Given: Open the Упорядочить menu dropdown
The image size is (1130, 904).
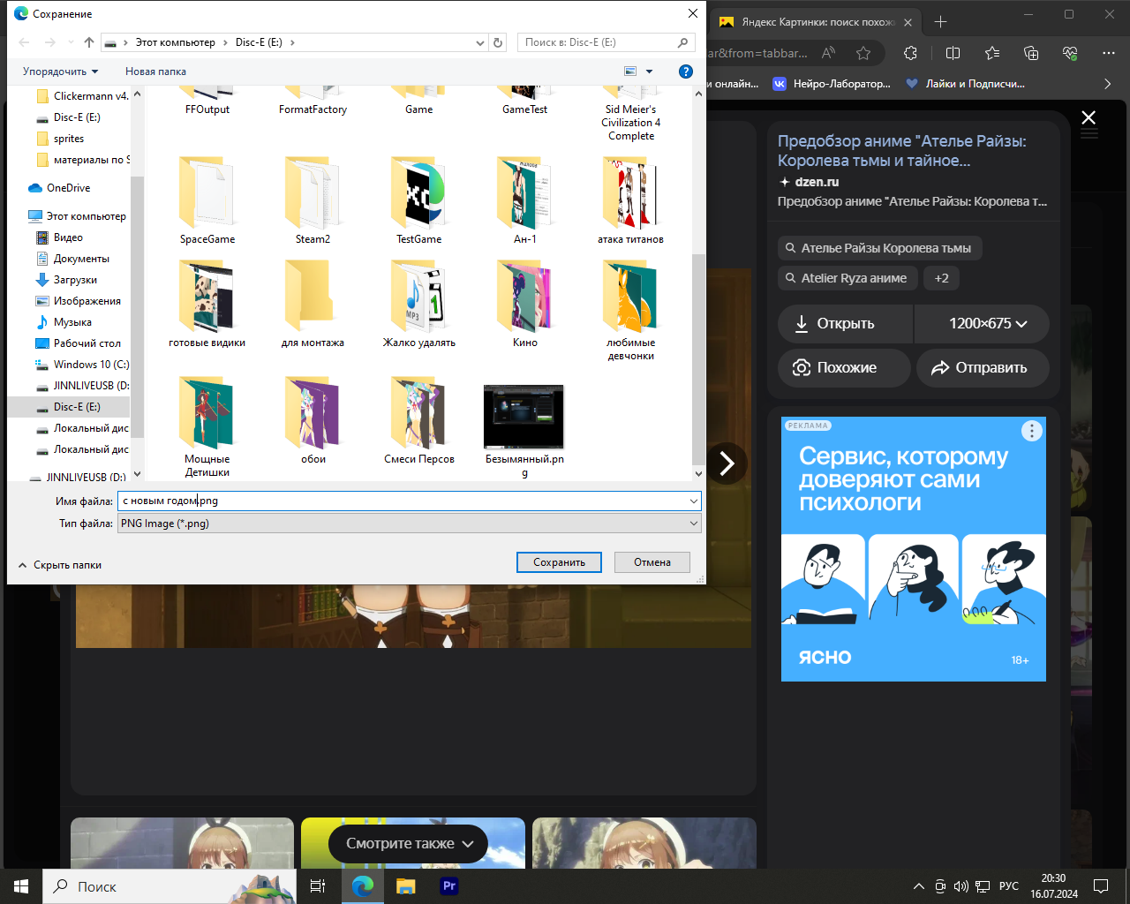Looking at the screenshot, I should tap(60, 72).
